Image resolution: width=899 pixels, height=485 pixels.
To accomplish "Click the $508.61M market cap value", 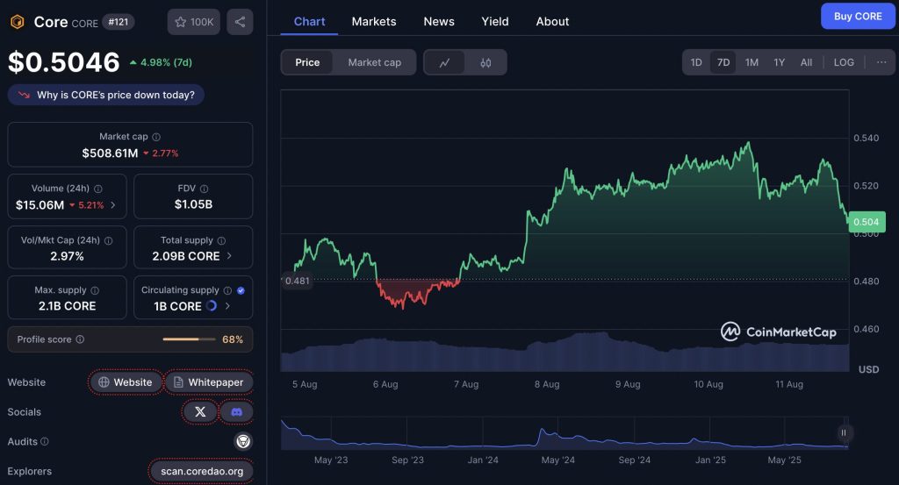I will coord(110,153).
